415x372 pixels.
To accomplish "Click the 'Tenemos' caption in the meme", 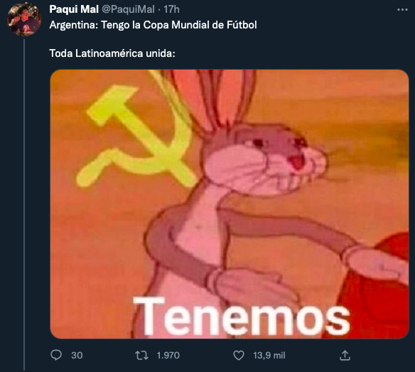I will tap(242, 317).
